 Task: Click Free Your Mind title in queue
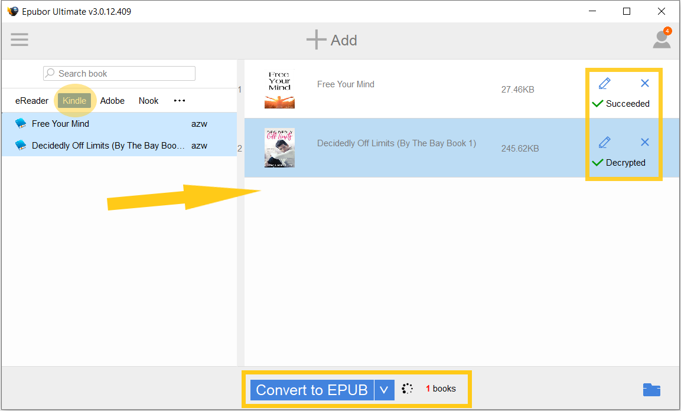(x=346, y=84)
